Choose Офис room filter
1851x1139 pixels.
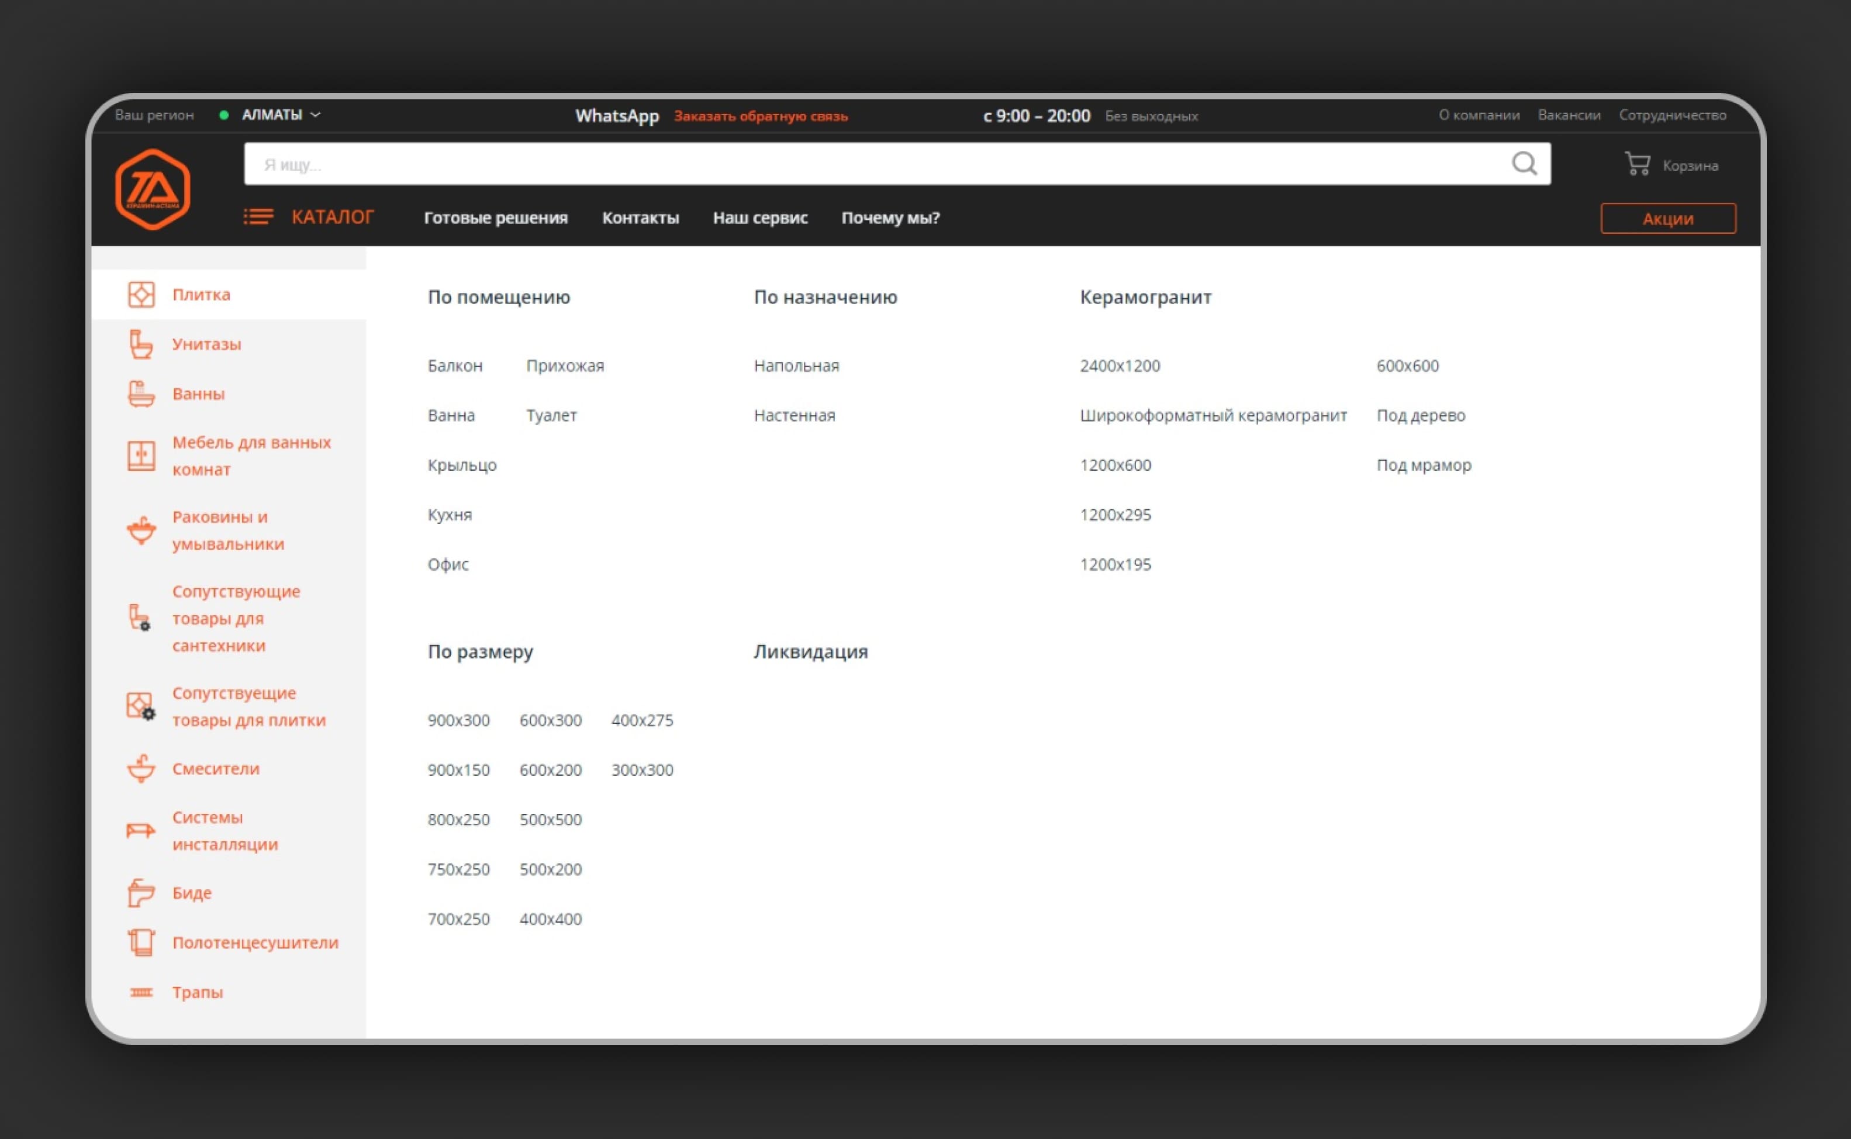pyautogui.click(x=448, y=564)
